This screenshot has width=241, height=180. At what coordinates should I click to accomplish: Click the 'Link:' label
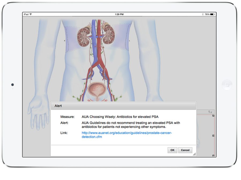point(64,133)
